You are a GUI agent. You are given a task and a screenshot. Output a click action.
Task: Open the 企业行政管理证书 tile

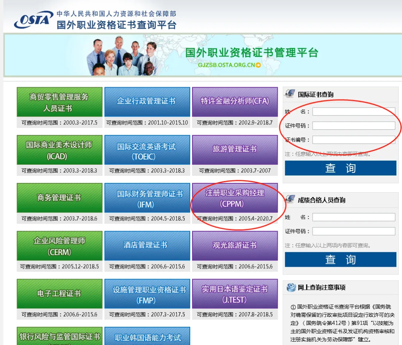pos(147,102)
